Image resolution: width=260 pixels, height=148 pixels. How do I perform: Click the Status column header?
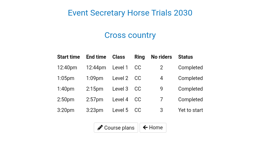(185, 57)
